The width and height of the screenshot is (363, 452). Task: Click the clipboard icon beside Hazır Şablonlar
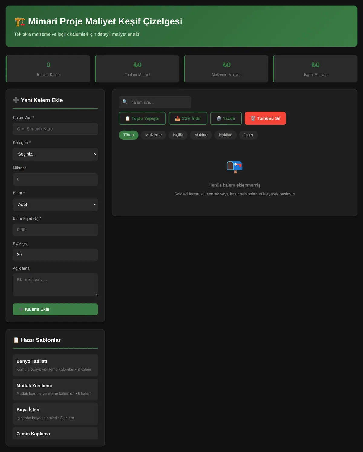click(x=16, y=340)
